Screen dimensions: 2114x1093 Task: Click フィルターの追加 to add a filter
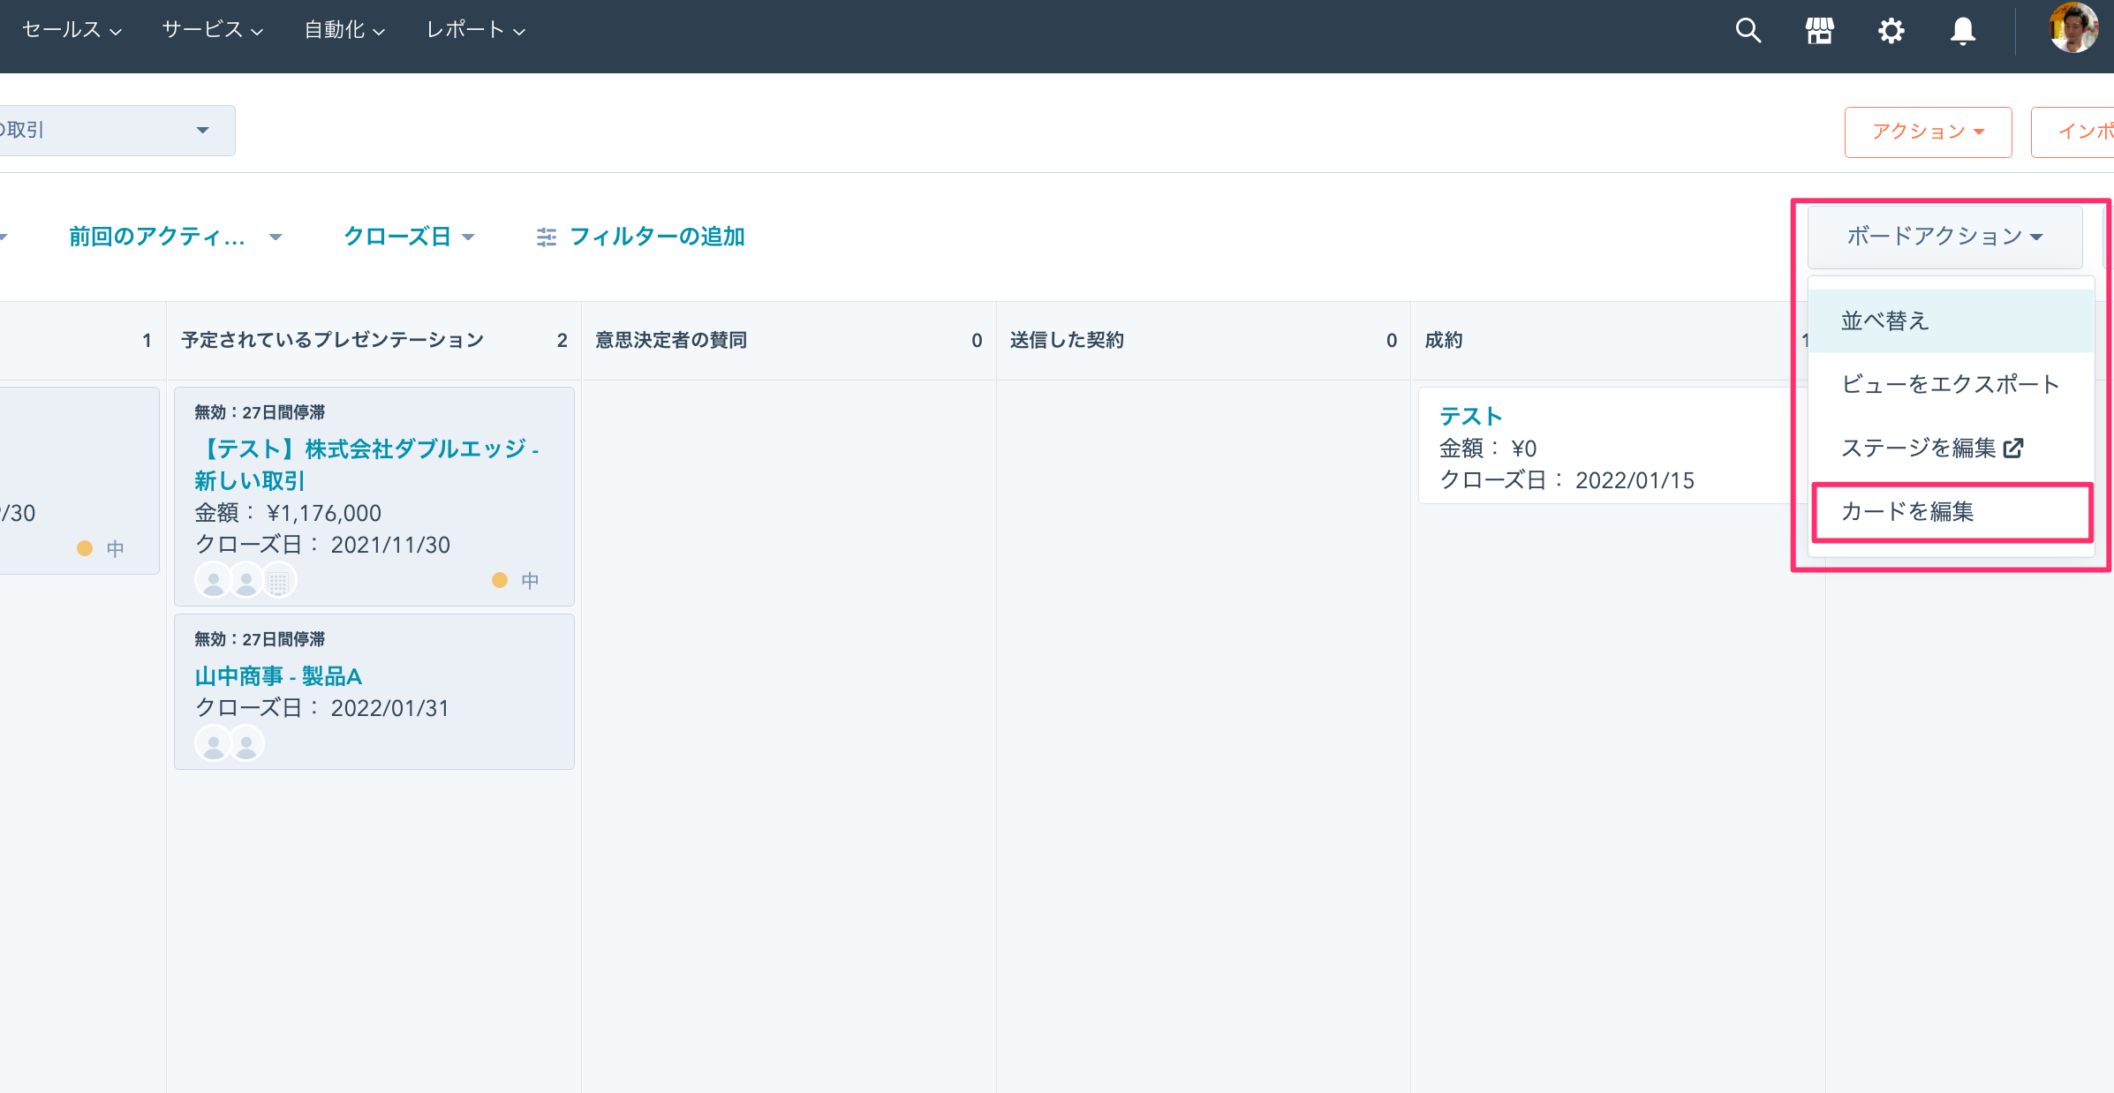coord(657,237)
